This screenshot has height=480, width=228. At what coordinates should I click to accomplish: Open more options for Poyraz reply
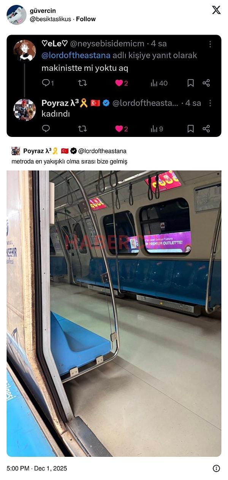(x=210, y=103)
